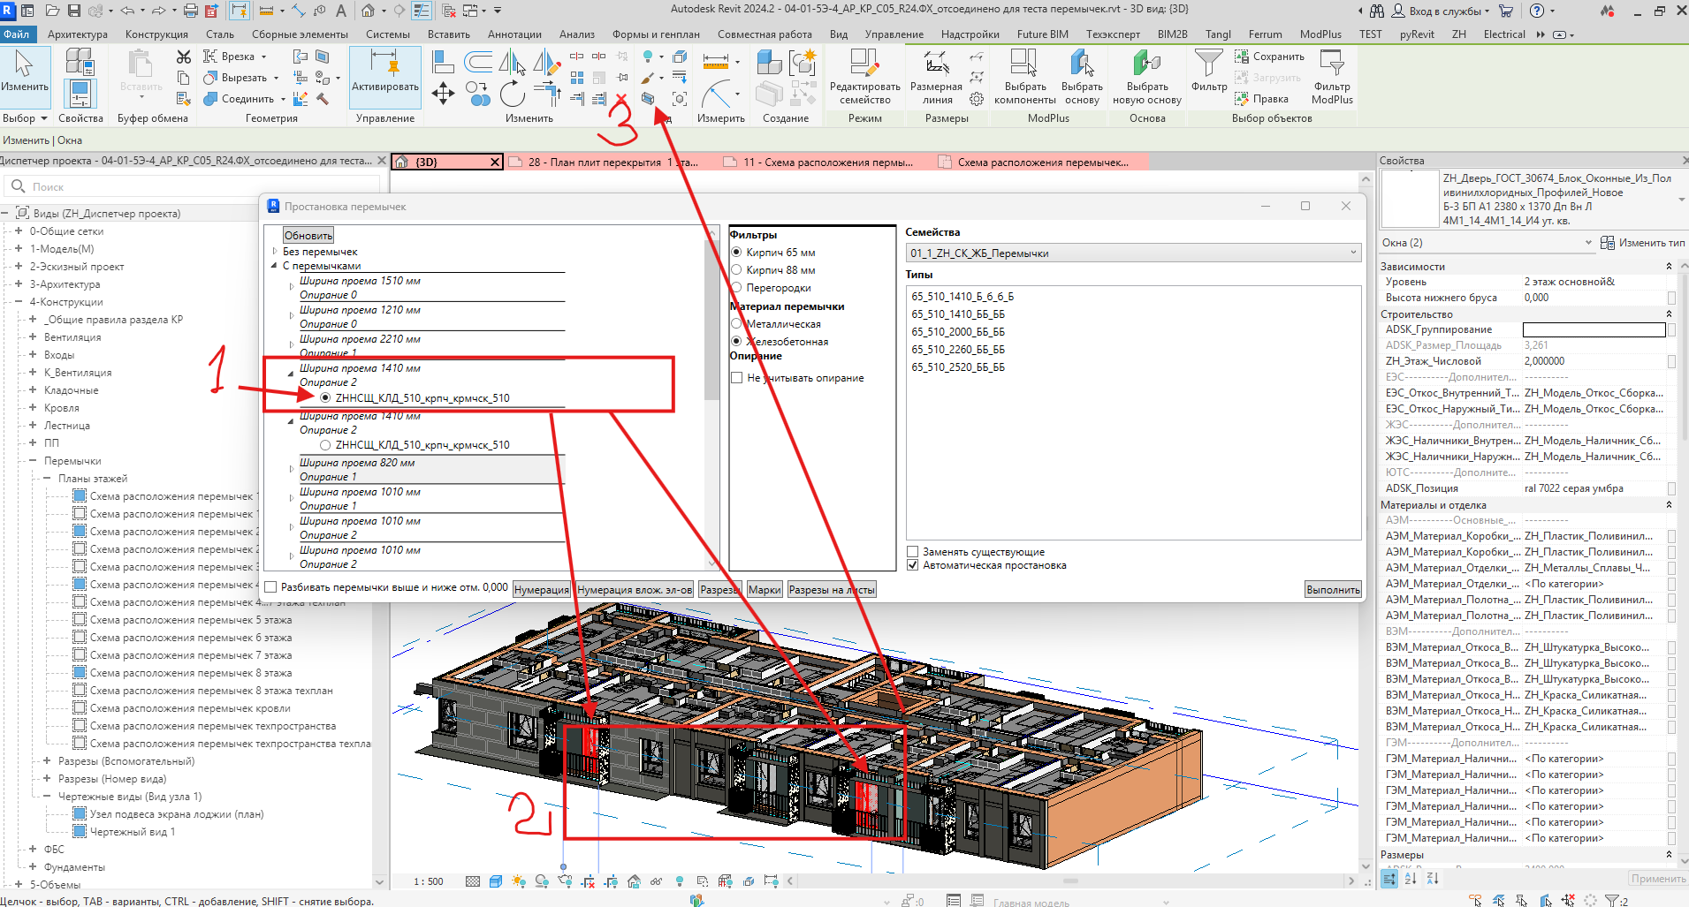The image size is (1689, 907).
Task: Expand 3-Архитектура in project browser
Action: pyautogui.click(x=19, y=284)
